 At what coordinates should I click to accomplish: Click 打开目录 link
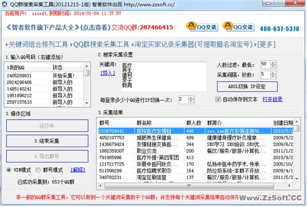point(272,99)
